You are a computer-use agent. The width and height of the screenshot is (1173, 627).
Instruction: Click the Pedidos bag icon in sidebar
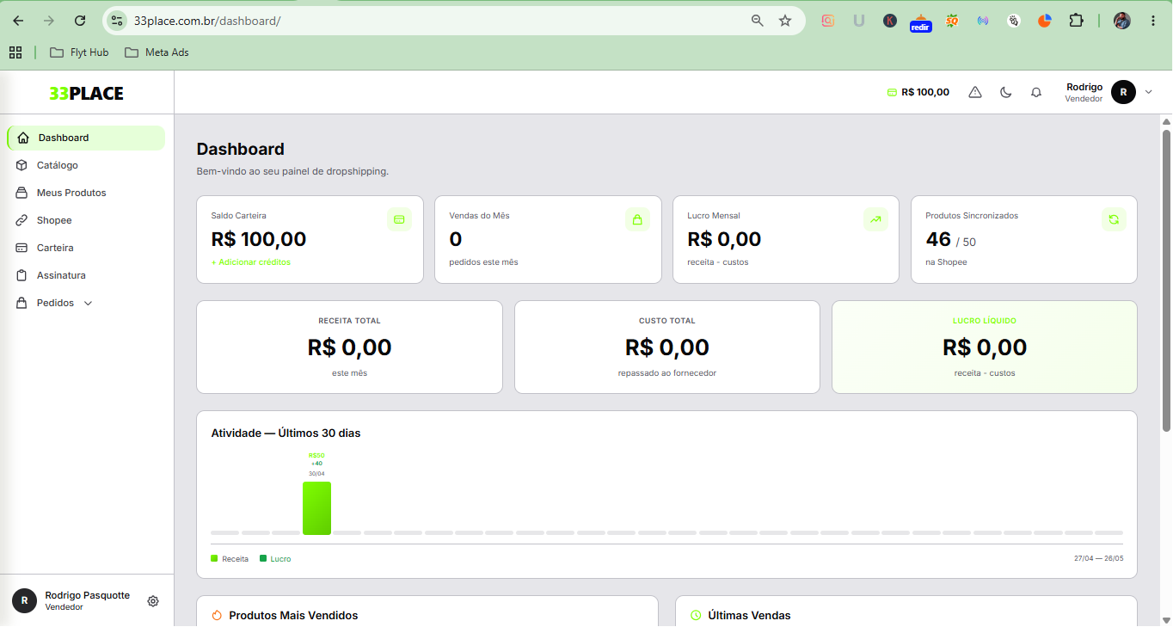(x=21, y=303)
